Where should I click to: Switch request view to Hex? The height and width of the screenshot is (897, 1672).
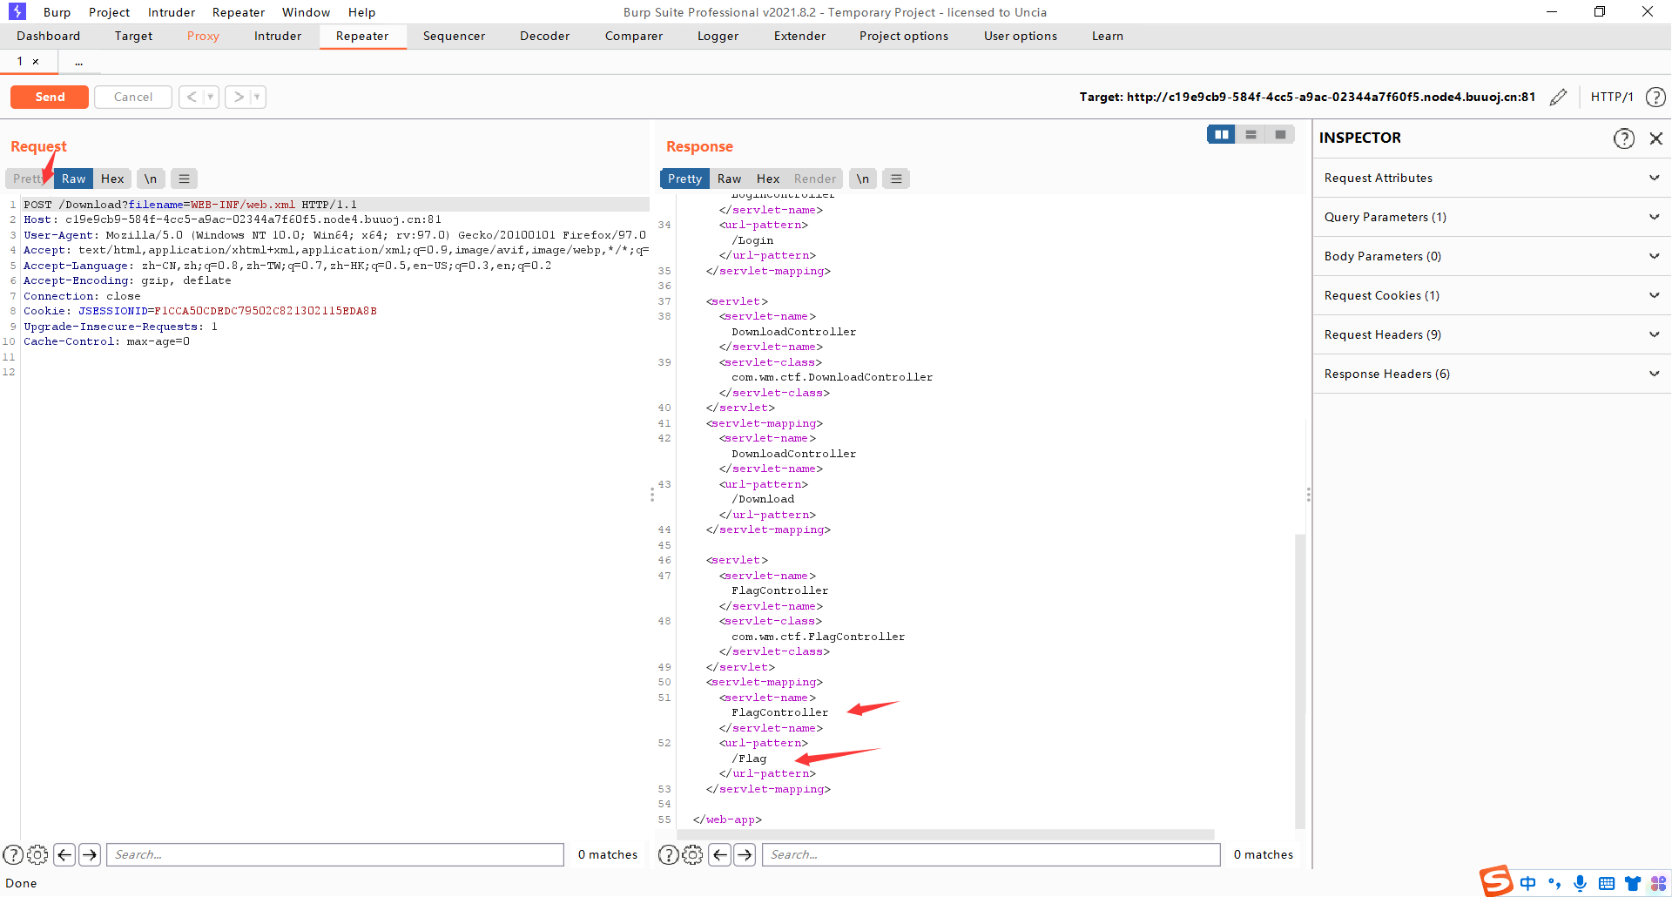click(112, 179)
